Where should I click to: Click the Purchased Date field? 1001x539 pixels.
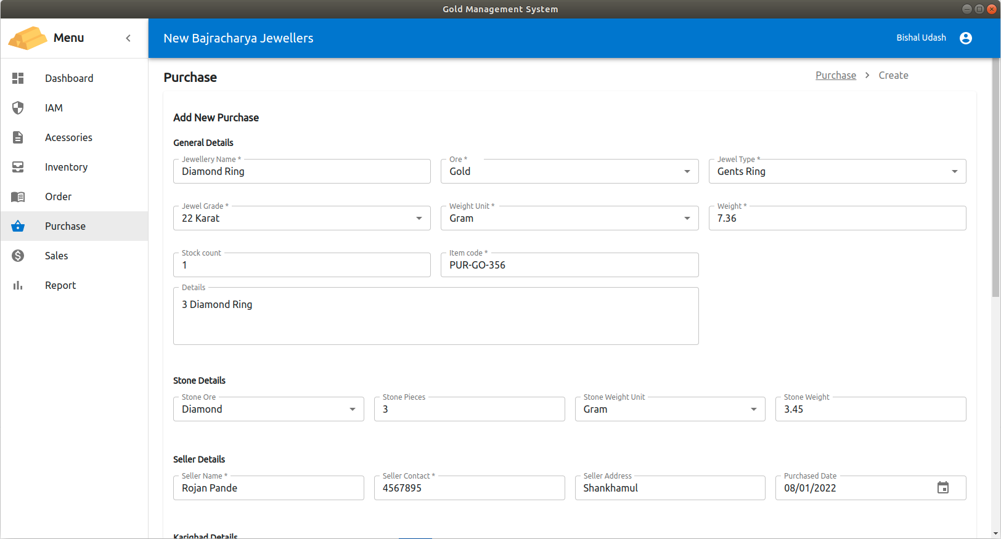[870, 488]
